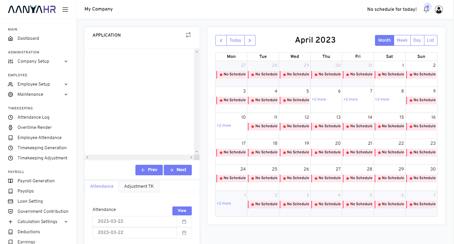Refresh the Application panel
Image resolution: width=454 pixels, height=244 pixels.
point(188,35)
